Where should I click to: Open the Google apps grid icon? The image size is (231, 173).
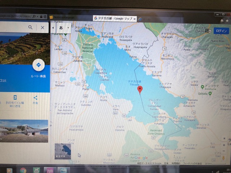(208, 31)
